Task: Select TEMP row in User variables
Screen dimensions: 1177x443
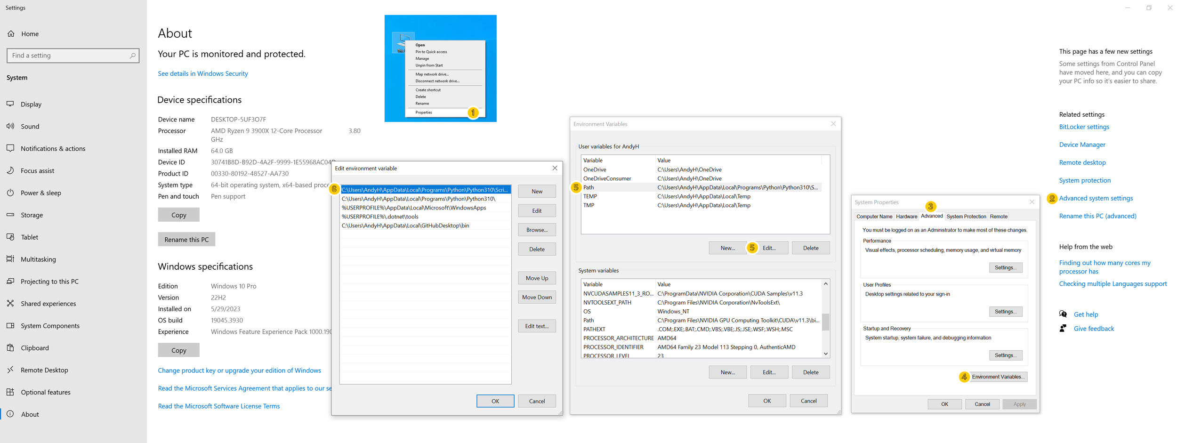Action: (701, 196)
